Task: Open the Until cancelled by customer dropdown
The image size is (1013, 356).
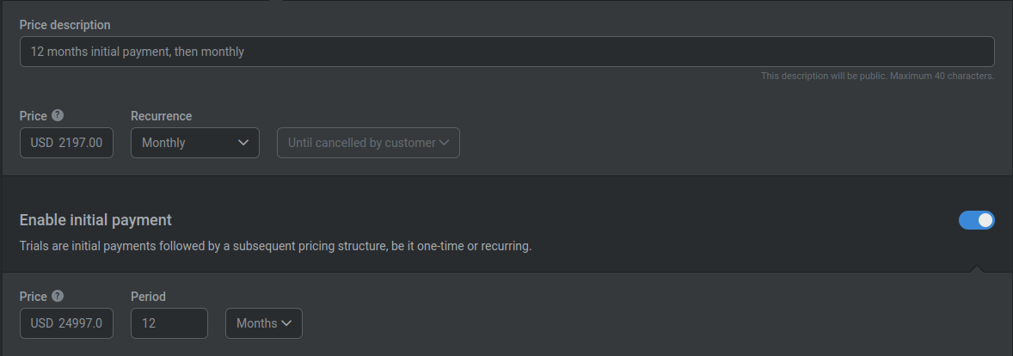Action: tap(368, 143)
